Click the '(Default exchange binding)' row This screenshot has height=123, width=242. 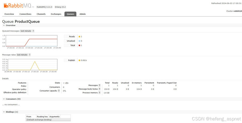coord(48,120)
